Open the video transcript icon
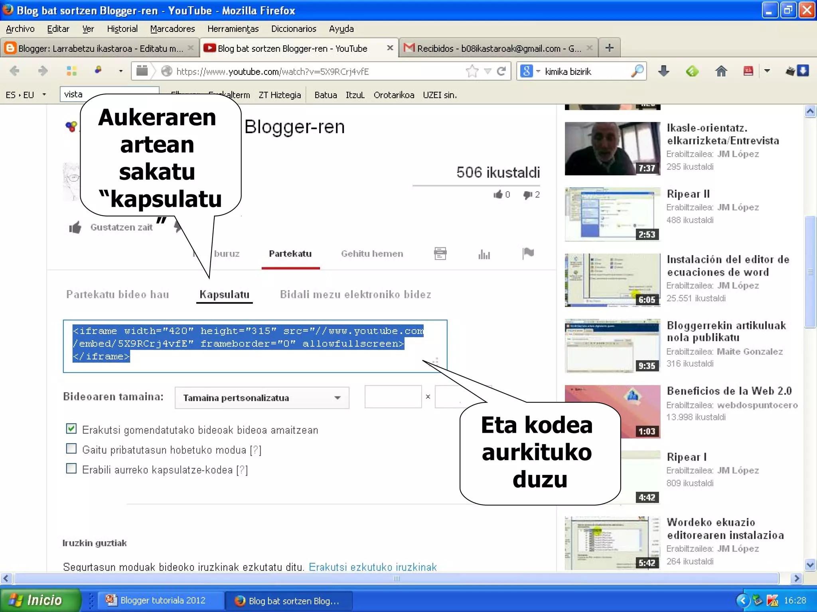Viewport: 817px width, 612px height. pos(440,253)
